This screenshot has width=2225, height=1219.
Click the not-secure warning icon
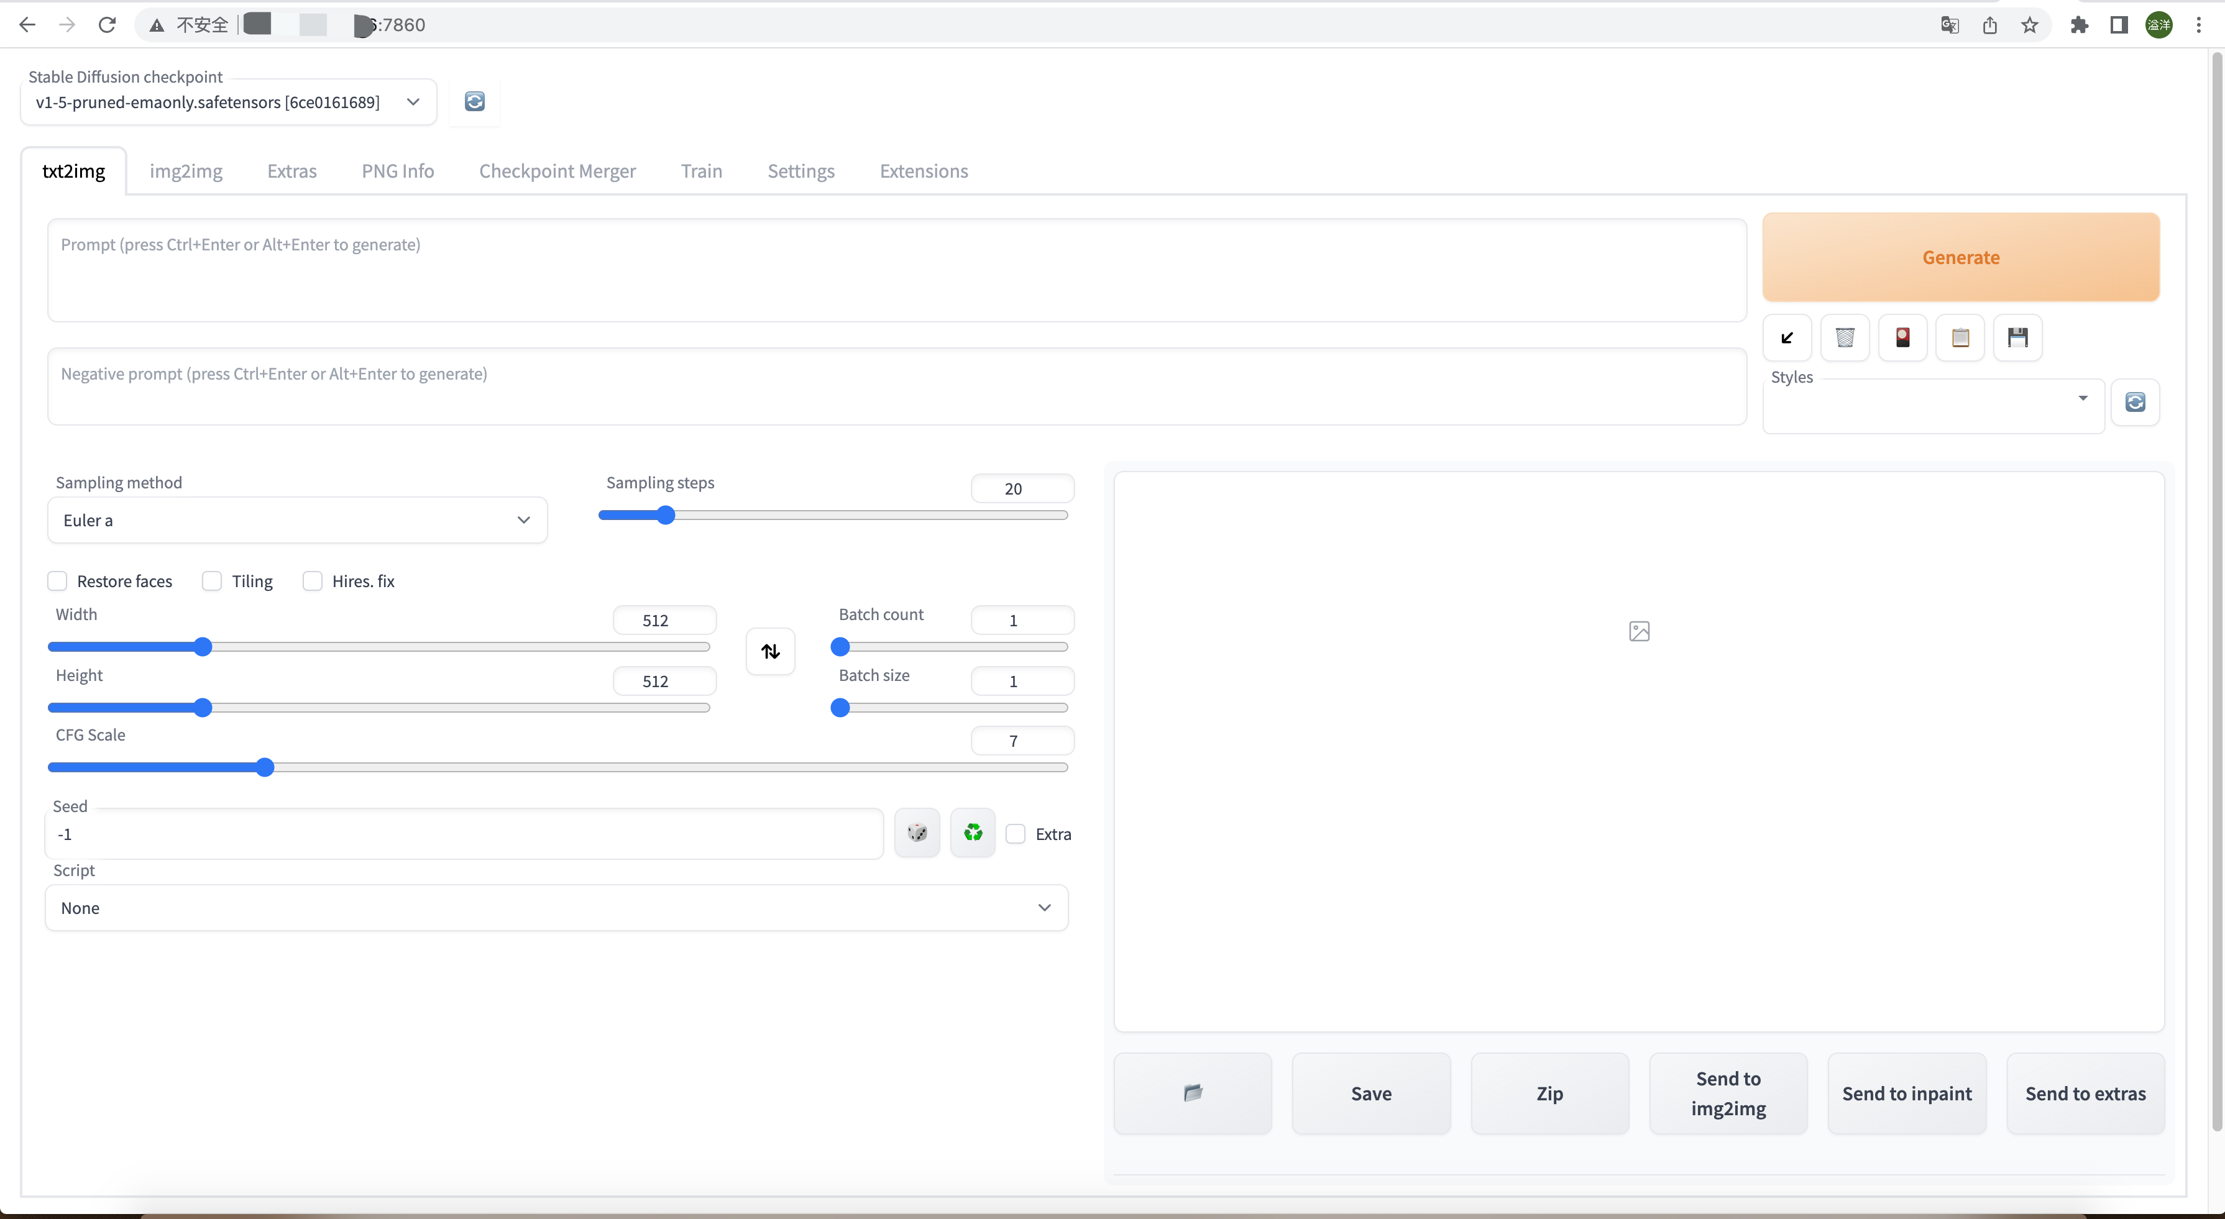coord(157,25)
